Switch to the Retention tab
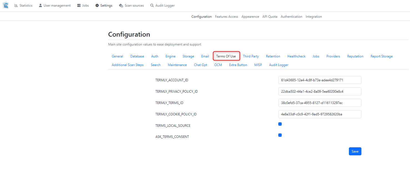 (273, 56)
